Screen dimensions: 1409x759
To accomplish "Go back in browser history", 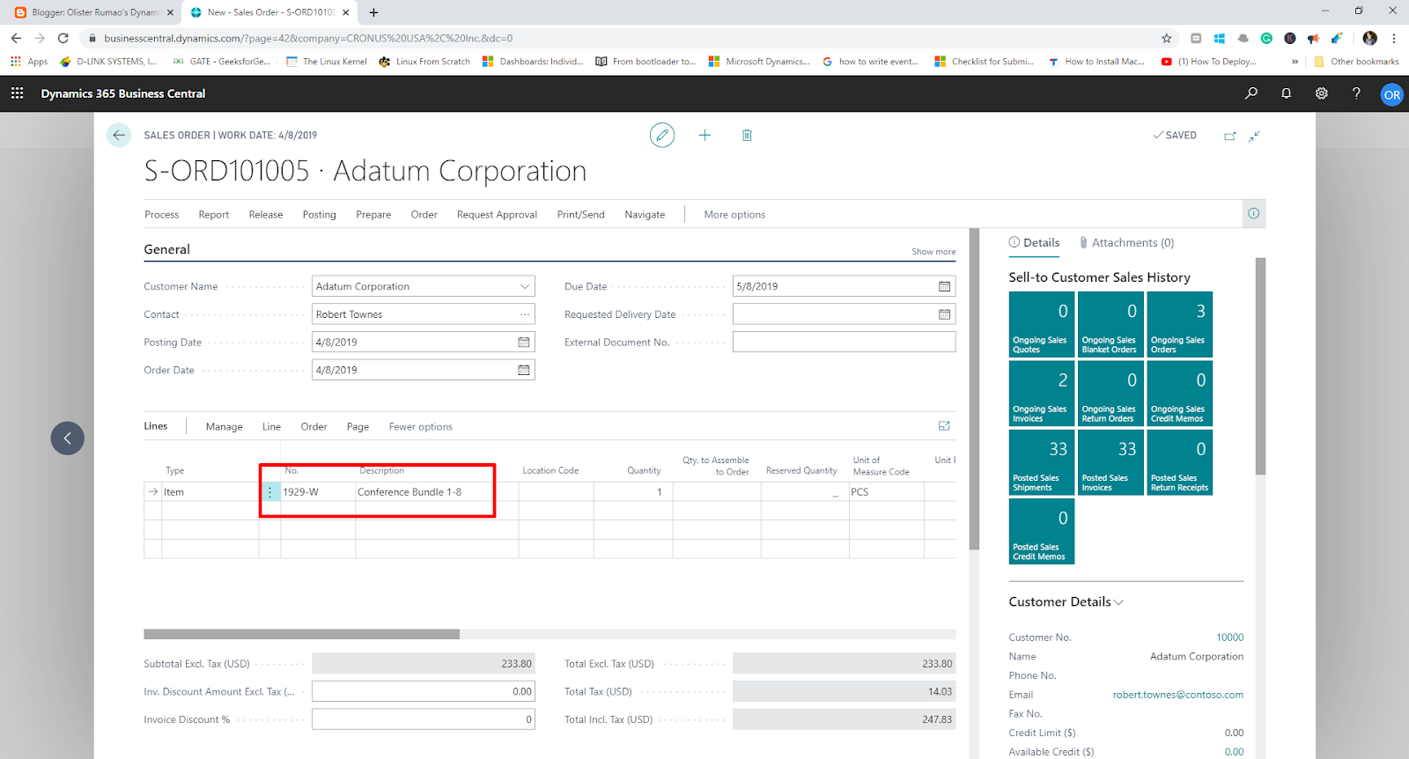I will pos(16,38).
